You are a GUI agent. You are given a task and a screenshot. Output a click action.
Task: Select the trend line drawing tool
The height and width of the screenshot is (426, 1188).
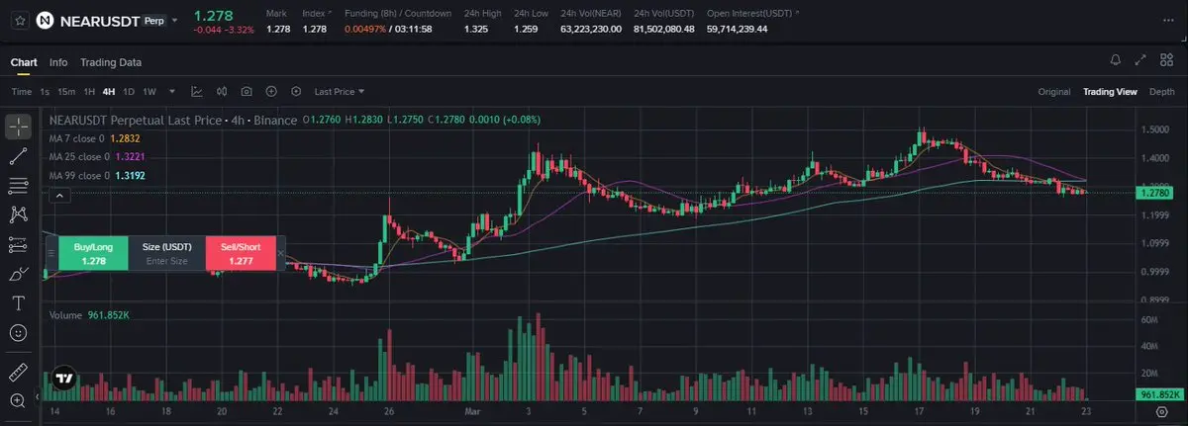[19, 156]
